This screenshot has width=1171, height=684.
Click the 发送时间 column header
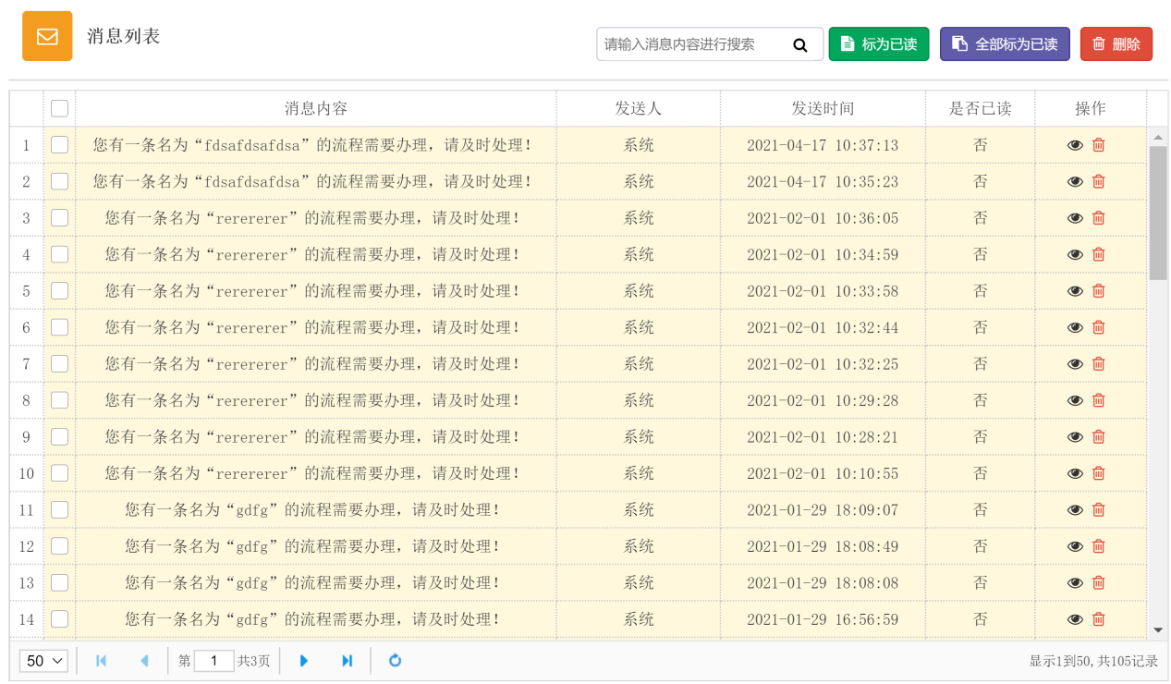pos(823,108)
